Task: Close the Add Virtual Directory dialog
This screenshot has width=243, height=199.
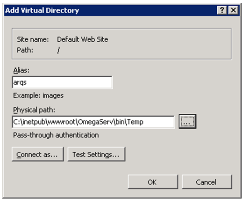Action: click(x=233, y=10)
